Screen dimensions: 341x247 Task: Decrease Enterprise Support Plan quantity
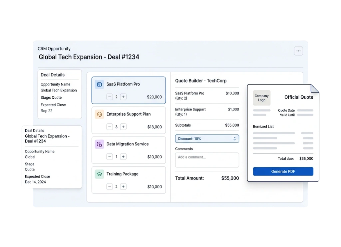(110, 127)
